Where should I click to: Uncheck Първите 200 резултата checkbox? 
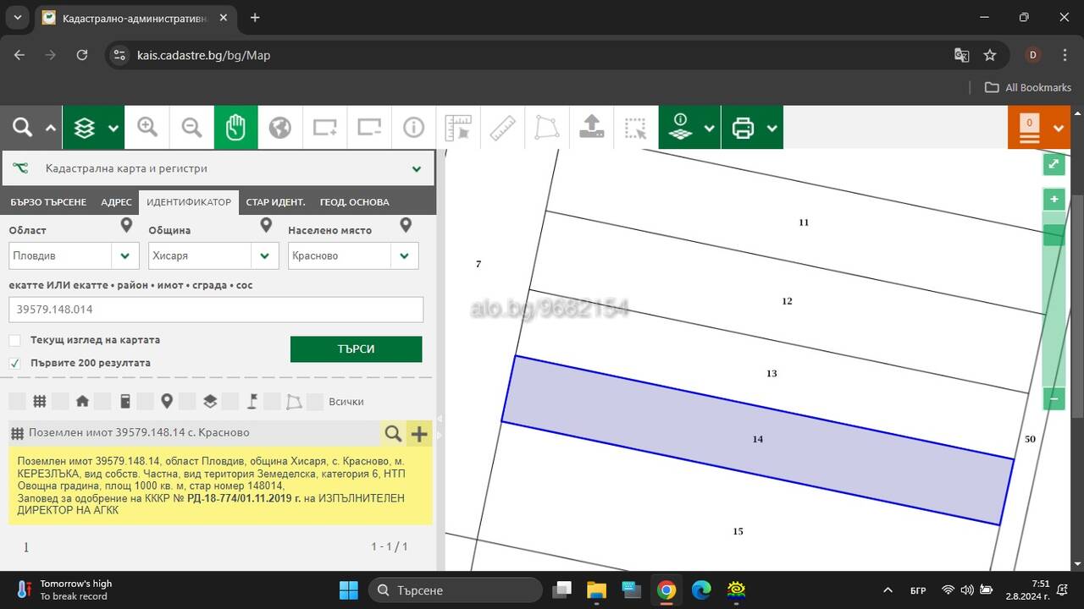coord(15,363)
